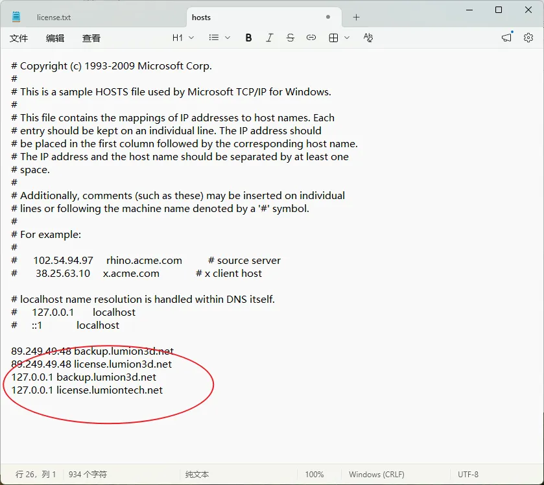Click the line '89.249.49.48 backup.lumion3d.net'
Viewport: 544px width, 485px height.
pos(92,351)
